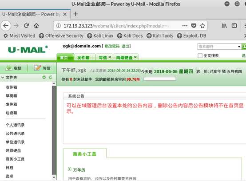Open the Firefox home page icon

pos(36,26)
